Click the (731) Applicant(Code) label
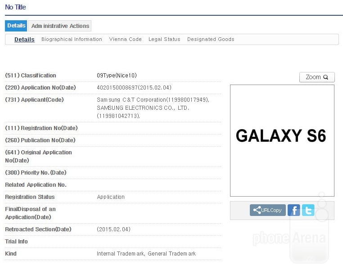This screenshot has width=343, height=265. (34, 100)
